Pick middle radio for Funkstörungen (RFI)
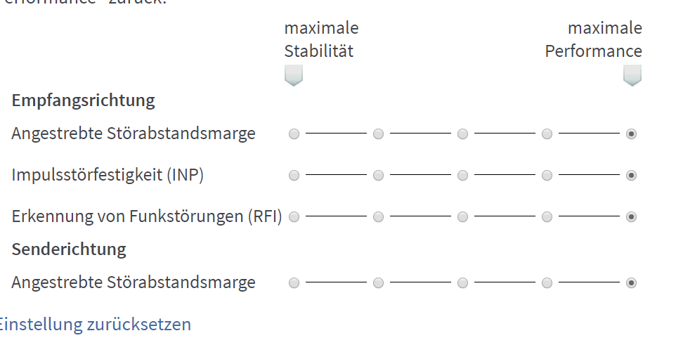 click(x=462, y=217)
